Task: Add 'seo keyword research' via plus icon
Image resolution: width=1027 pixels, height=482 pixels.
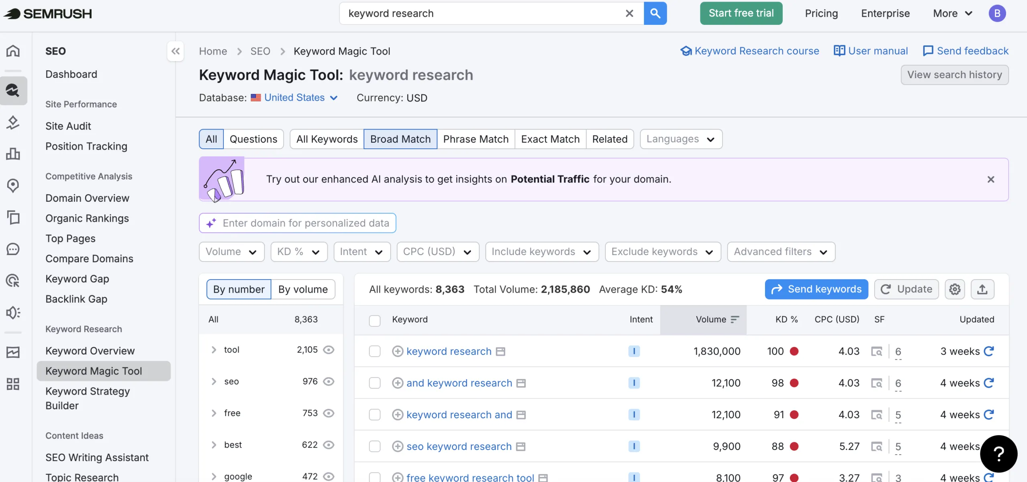Action: pos(397,446)
